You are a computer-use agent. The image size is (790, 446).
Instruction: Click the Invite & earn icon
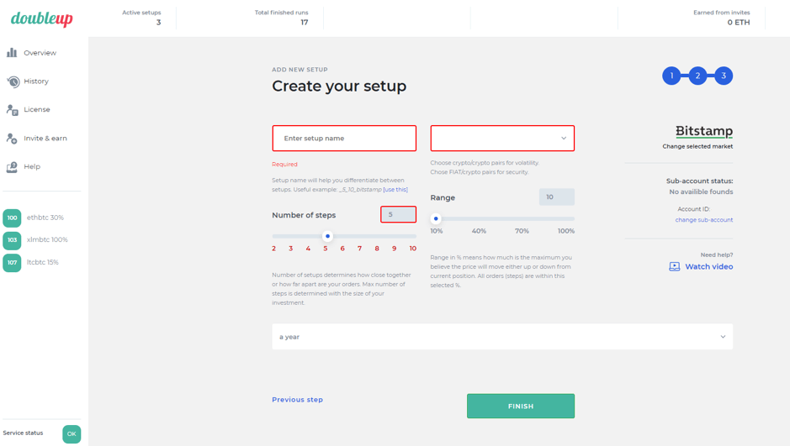[13, 139]
